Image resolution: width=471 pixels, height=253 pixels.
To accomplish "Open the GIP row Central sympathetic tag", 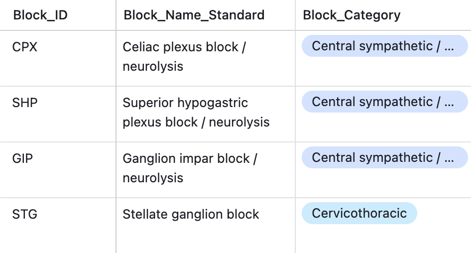I will 384,158.
